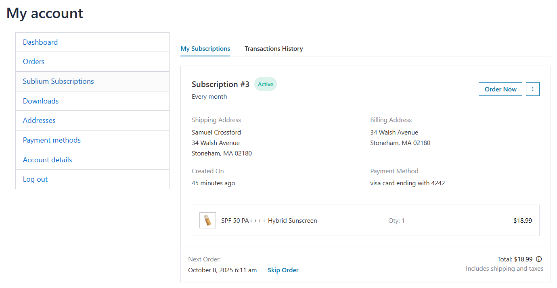
Task: Go to Downloads
Action: [40, 101]
